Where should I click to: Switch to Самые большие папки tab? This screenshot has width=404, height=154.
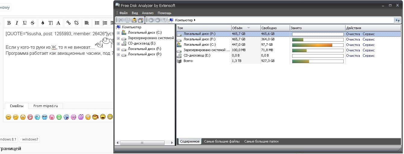pyautogui.click(x=261, y=141)
